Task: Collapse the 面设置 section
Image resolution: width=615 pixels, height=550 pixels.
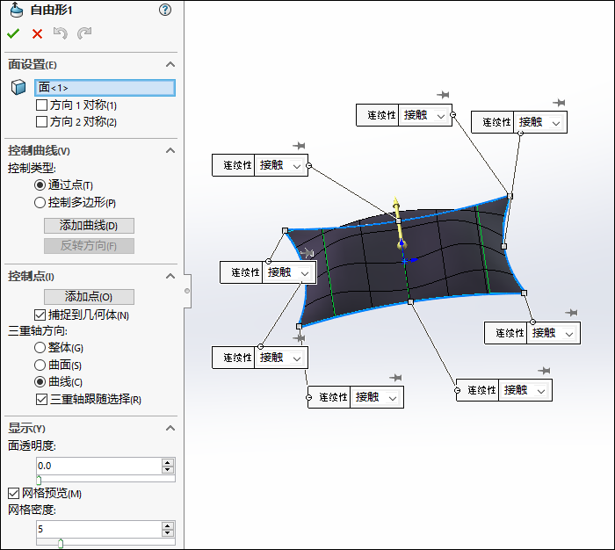Action: (170, 64)
